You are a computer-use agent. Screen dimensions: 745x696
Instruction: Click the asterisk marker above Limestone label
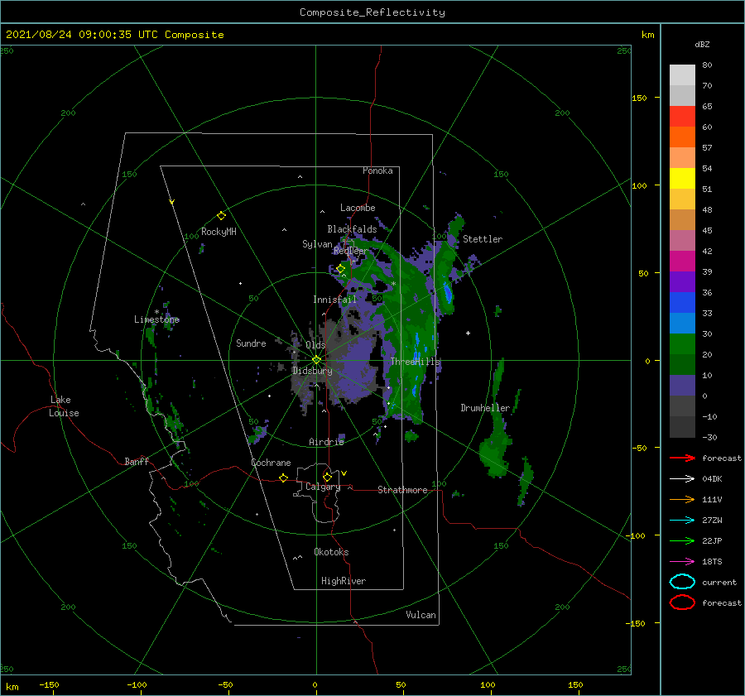pyautogui.click(x=156, y=312)
